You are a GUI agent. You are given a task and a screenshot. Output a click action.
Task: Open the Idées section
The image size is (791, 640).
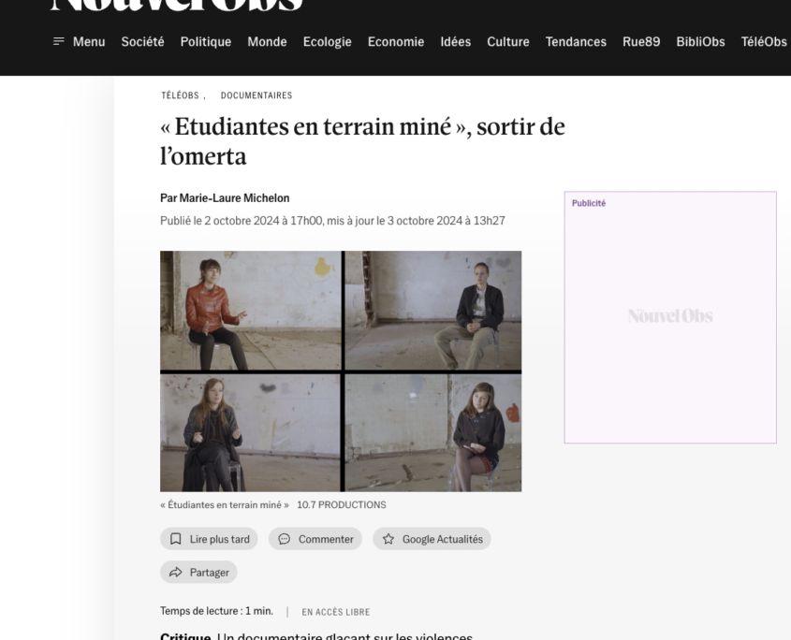click(456, 41)
